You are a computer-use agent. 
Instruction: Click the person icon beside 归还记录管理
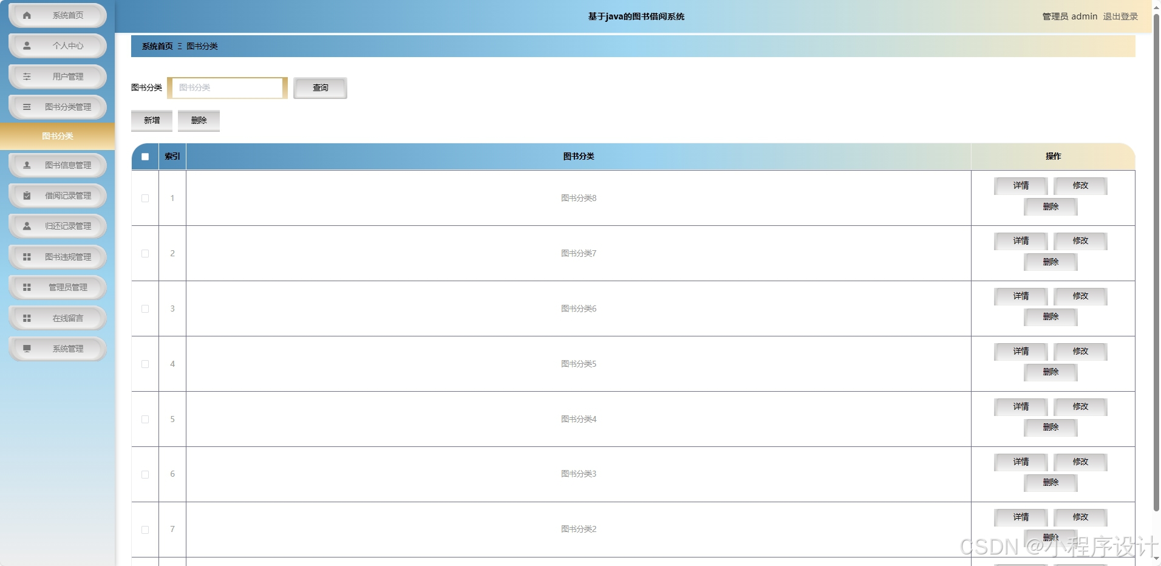[27, 226]
